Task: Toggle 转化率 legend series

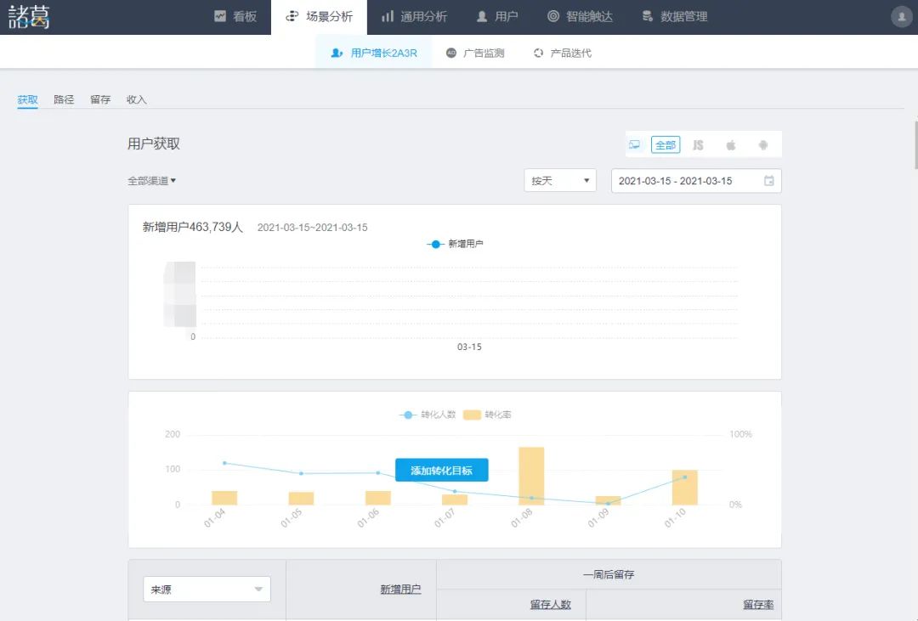Action: click(487, 415)
